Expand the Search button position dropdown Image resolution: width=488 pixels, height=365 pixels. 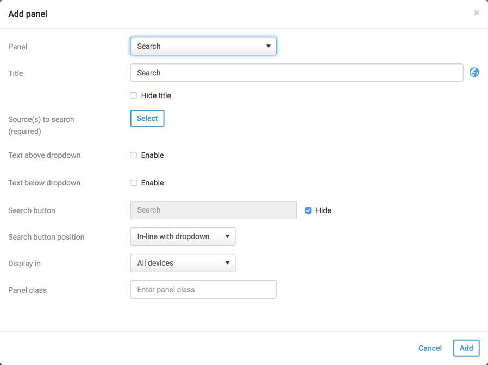coord(183,237)
